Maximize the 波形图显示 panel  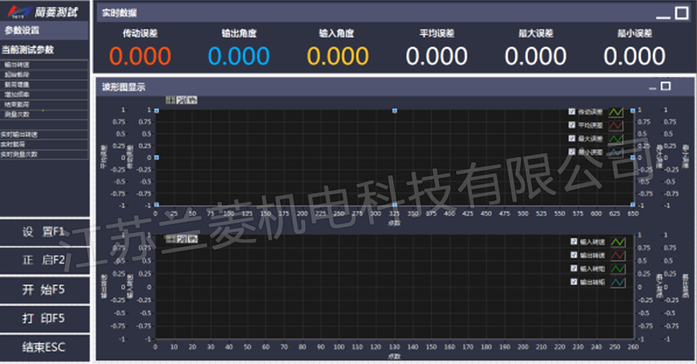pyautogui.click(x=666, y=86)
